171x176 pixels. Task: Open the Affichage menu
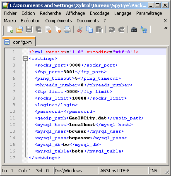75,13
